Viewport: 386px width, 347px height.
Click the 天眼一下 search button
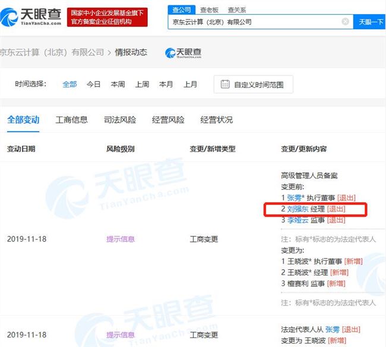coord(369,22)
